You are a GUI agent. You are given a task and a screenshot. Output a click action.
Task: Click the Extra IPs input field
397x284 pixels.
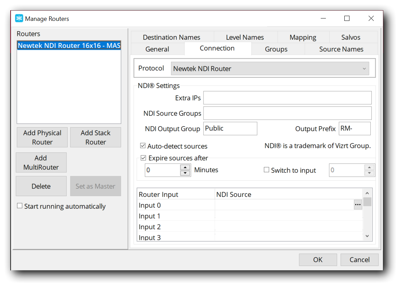point(287,98)
